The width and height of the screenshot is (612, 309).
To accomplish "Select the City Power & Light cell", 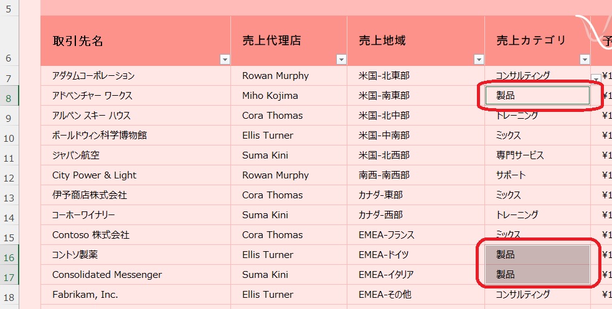I will click(136, 175).
